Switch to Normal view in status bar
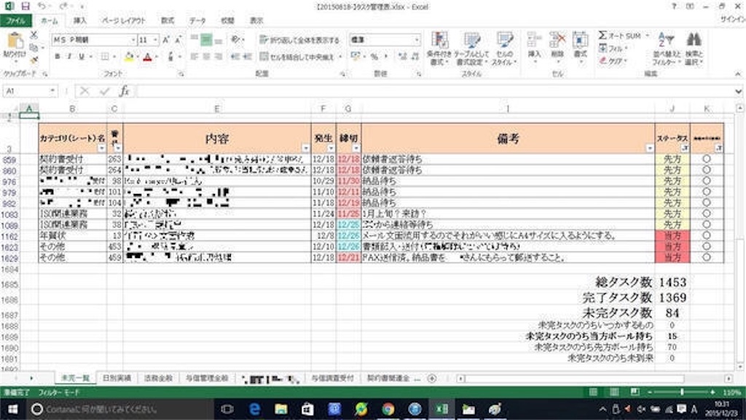Screen dimensions: 746x420 pyautogui.click(x=593, y=392)
